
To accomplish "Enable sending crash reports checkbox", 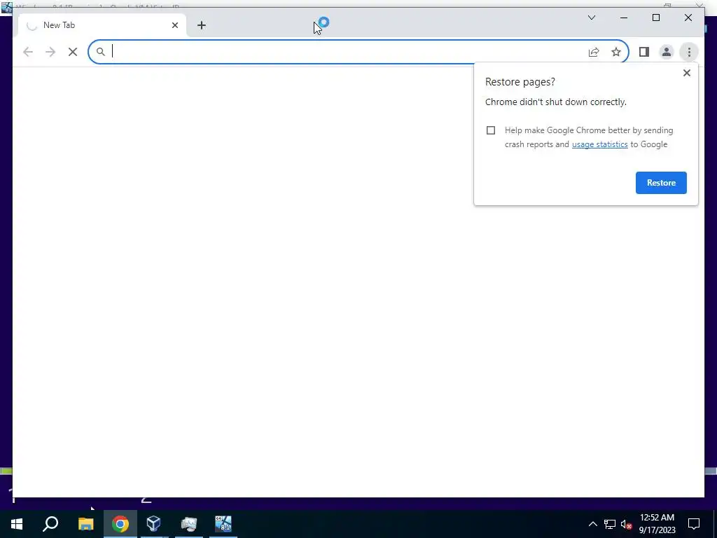I will [x=491, y=130].
